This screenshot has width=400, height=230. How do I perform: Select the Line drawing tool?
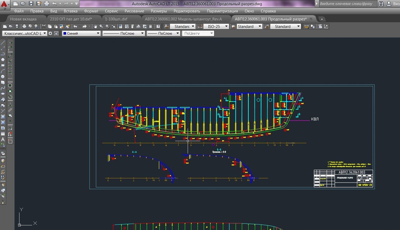click(x=3, y=43)
